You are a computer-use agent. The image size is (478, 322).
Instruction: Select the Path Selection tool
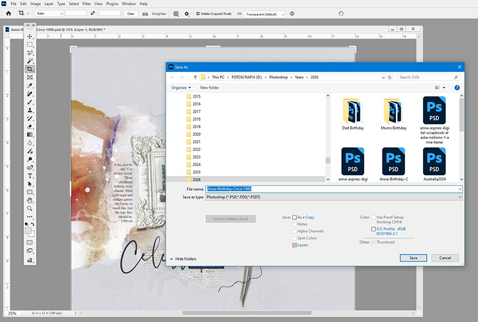click(x=29, y=184)
